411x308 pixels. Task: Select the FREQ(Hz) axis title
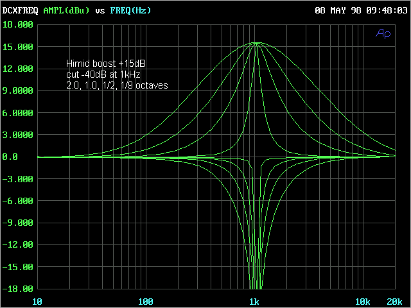pos(130,10)
